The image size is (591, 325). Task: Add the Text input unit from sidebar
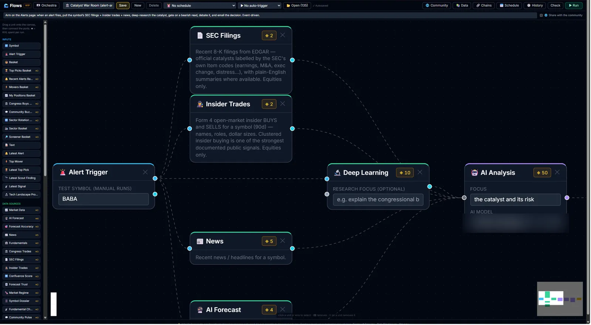(21, 145)
